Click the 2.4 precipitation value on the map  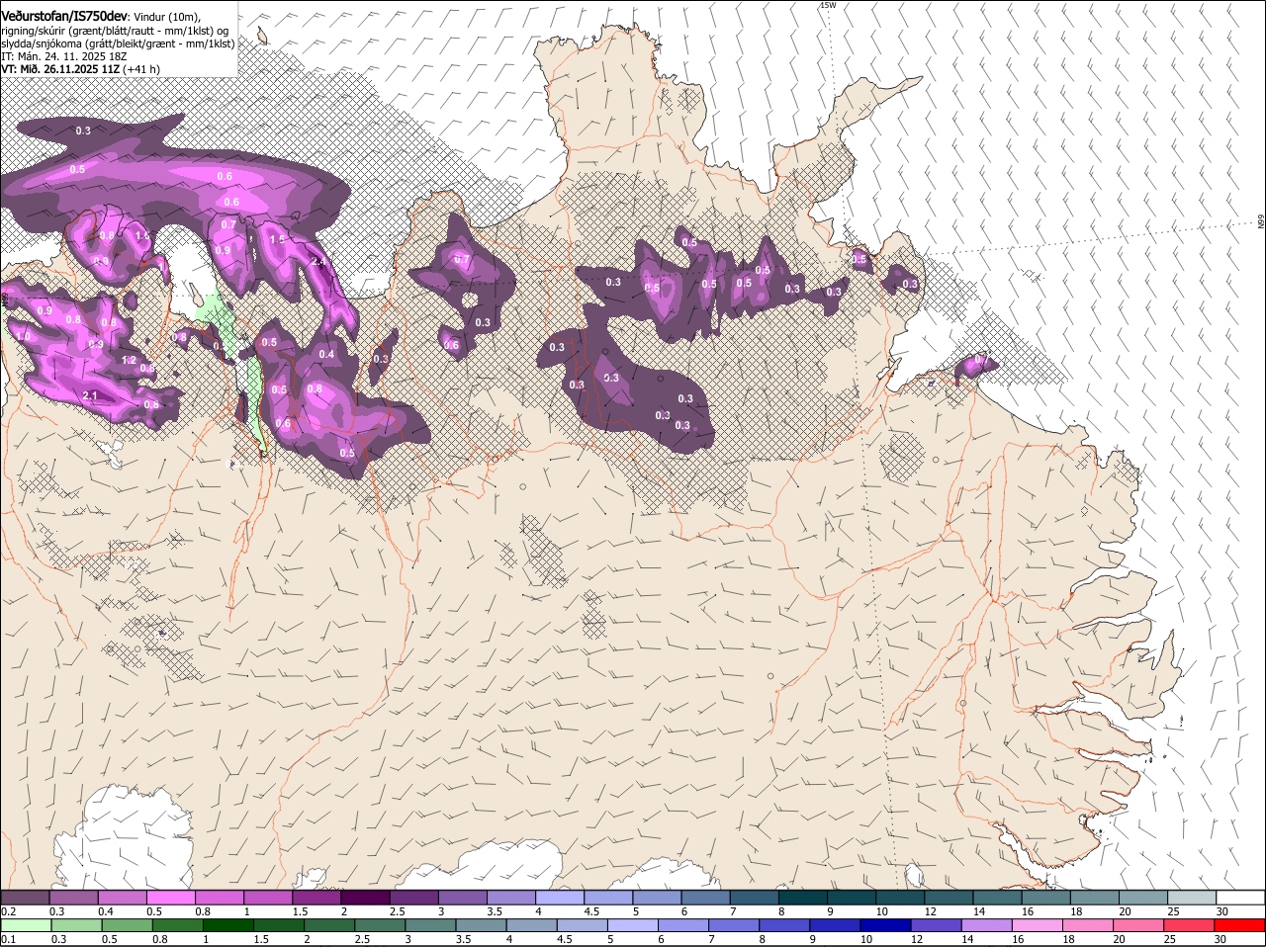[317, 262]
